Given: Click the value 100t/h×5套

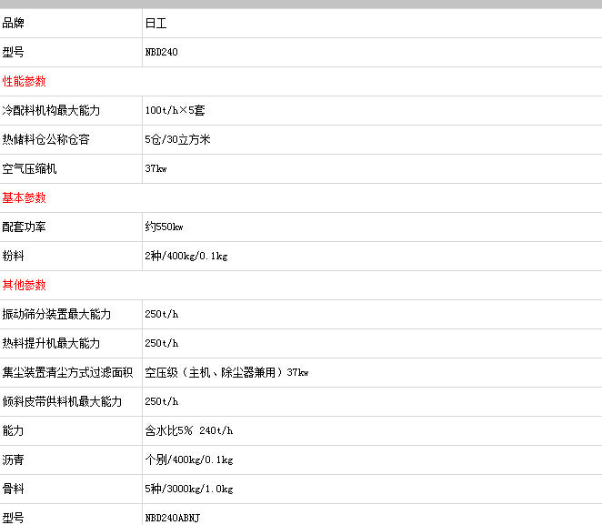Looking at the screenshot, I should click(175, 111).
